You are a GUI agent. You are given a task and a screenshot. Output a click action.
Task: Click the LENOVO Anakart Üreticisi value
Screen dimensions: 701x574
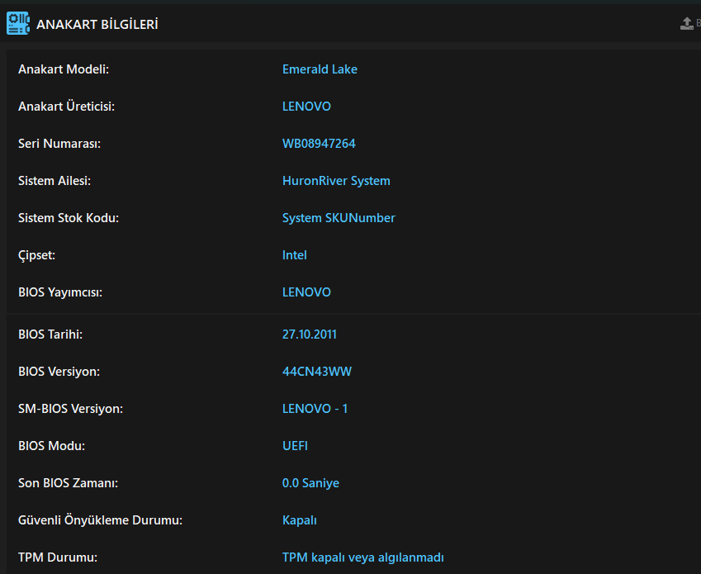point(306,107)
